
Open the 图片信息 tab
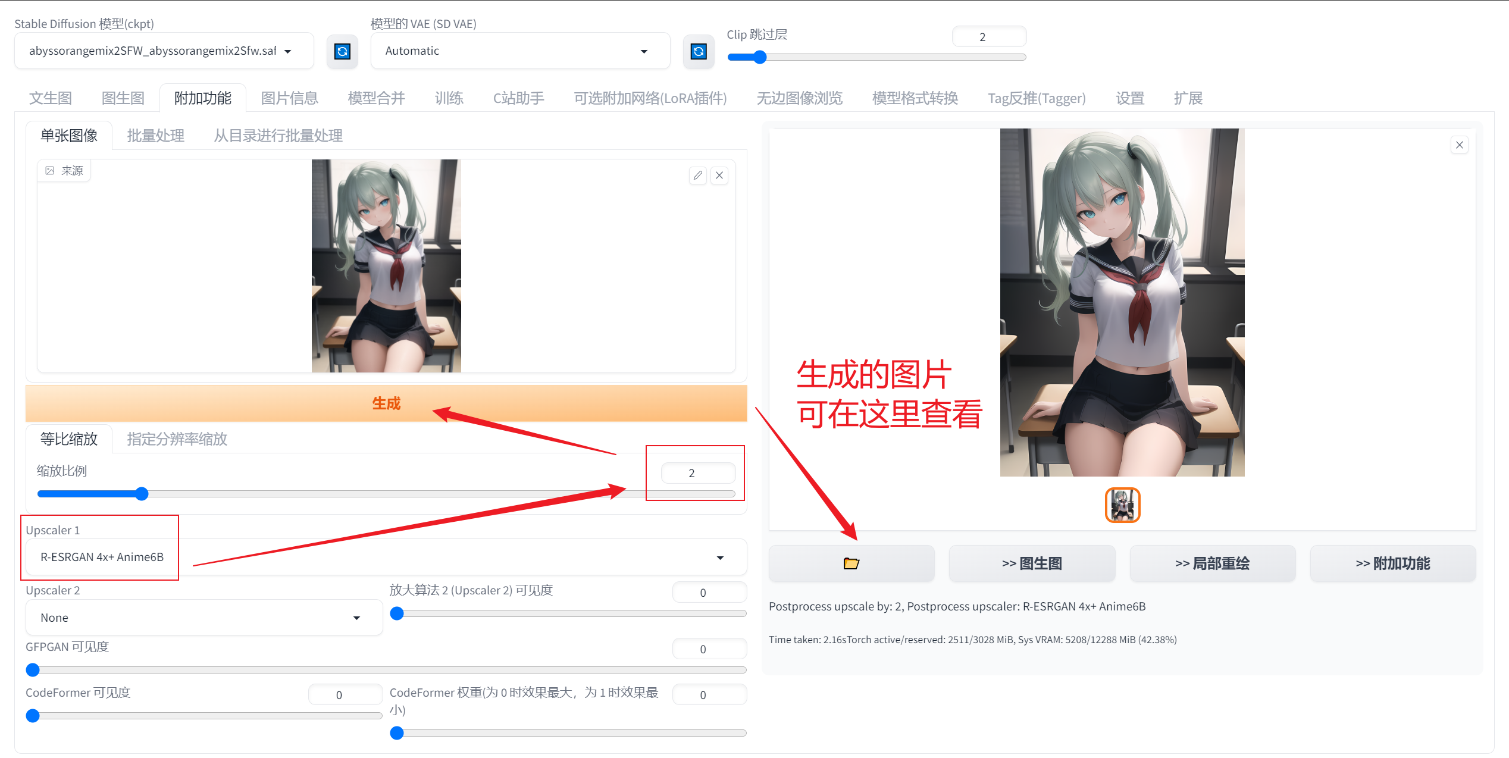pos(290,98)
